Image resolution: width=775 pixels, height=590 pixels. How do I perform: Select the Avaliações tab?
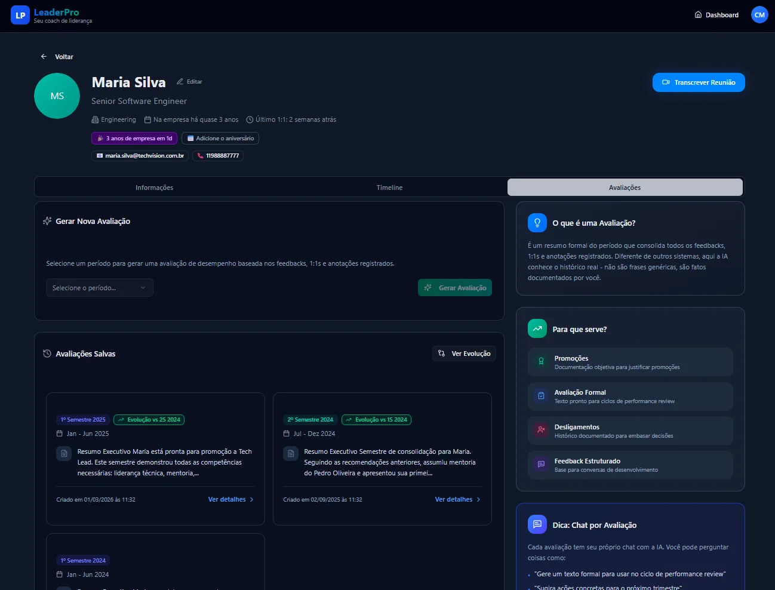[625, 188]
